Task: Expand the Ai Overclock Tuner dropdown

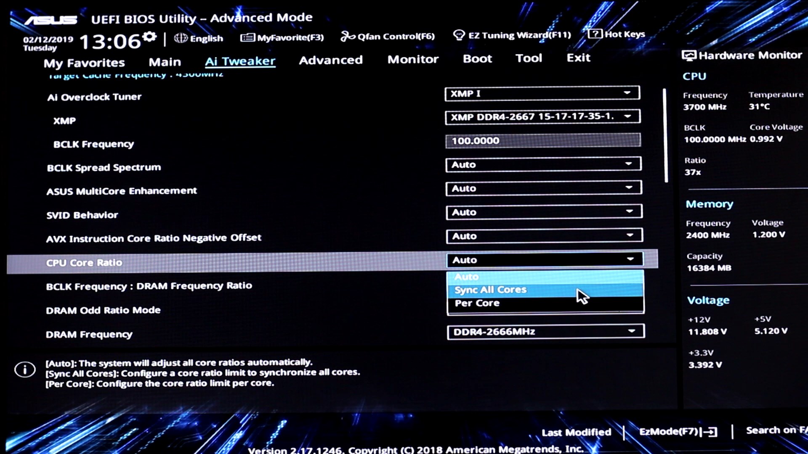Action: (542, 93)
